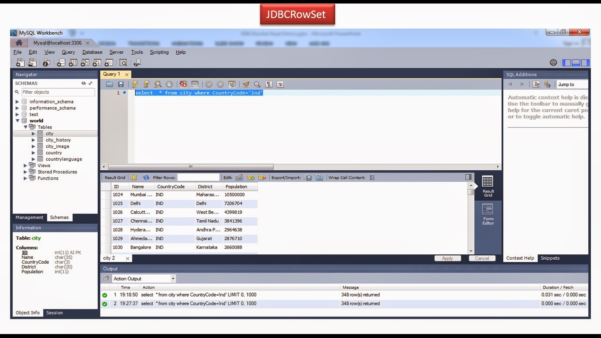Expand Stored Procedures folder

click(x=26, y=172)
